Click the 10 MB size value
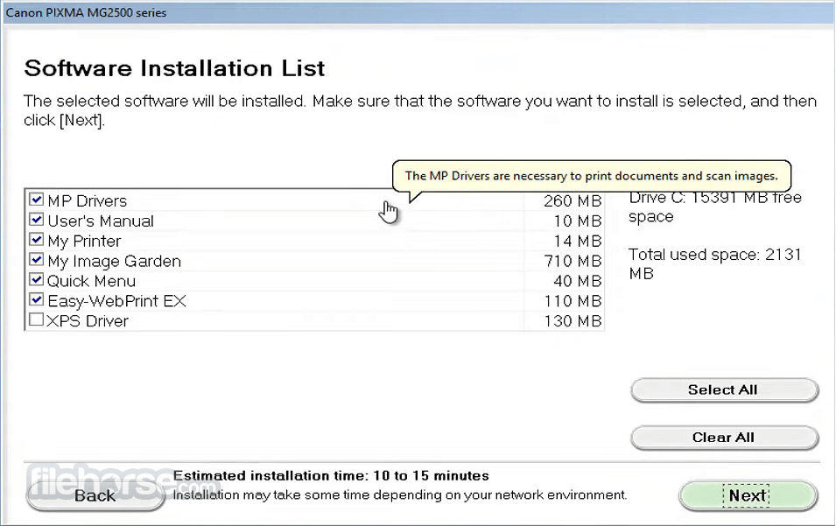The width and height of the screenshot is (836, 526). pyautogui.click(x=578, y=221)
